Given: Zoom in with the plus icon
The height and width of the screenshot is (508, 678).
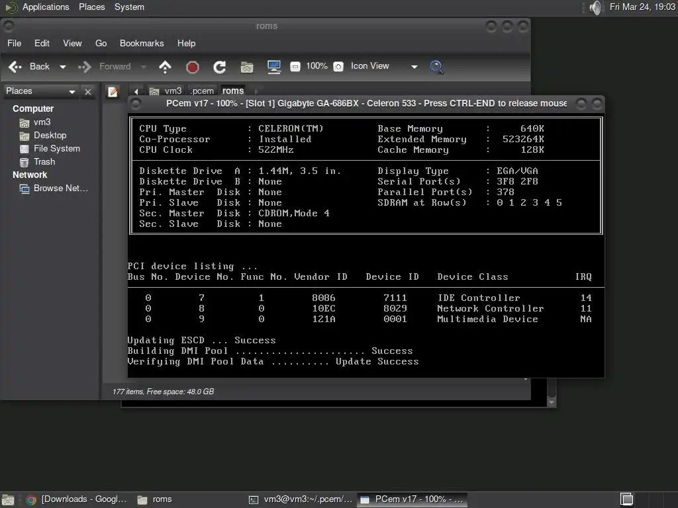Looking at the screenshot, I should tap(338, 67).
